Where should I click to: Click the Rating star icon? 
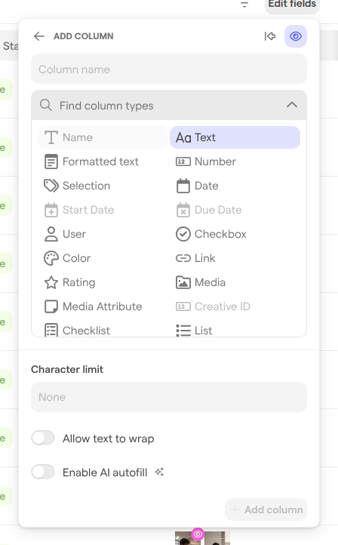pyautogui.click(x=51, y=282)
